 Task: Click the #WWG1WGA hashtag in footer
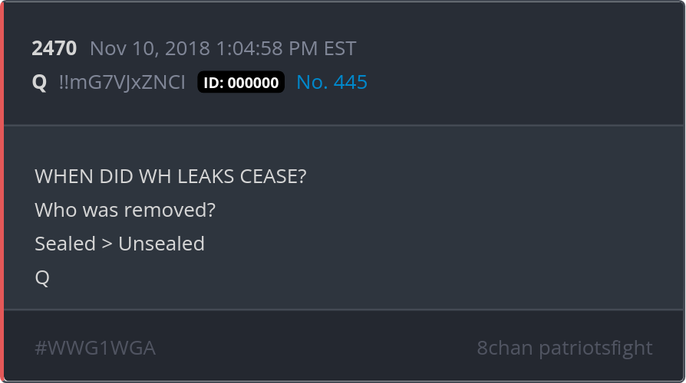click(x=95, y=348)
